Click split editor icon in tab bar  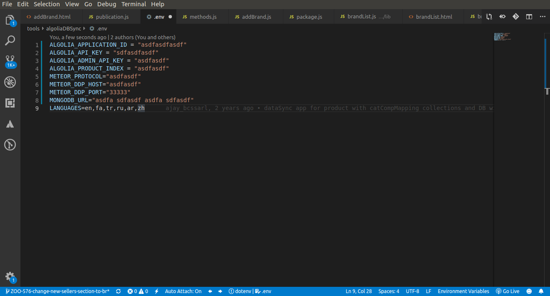click(529, 17)
